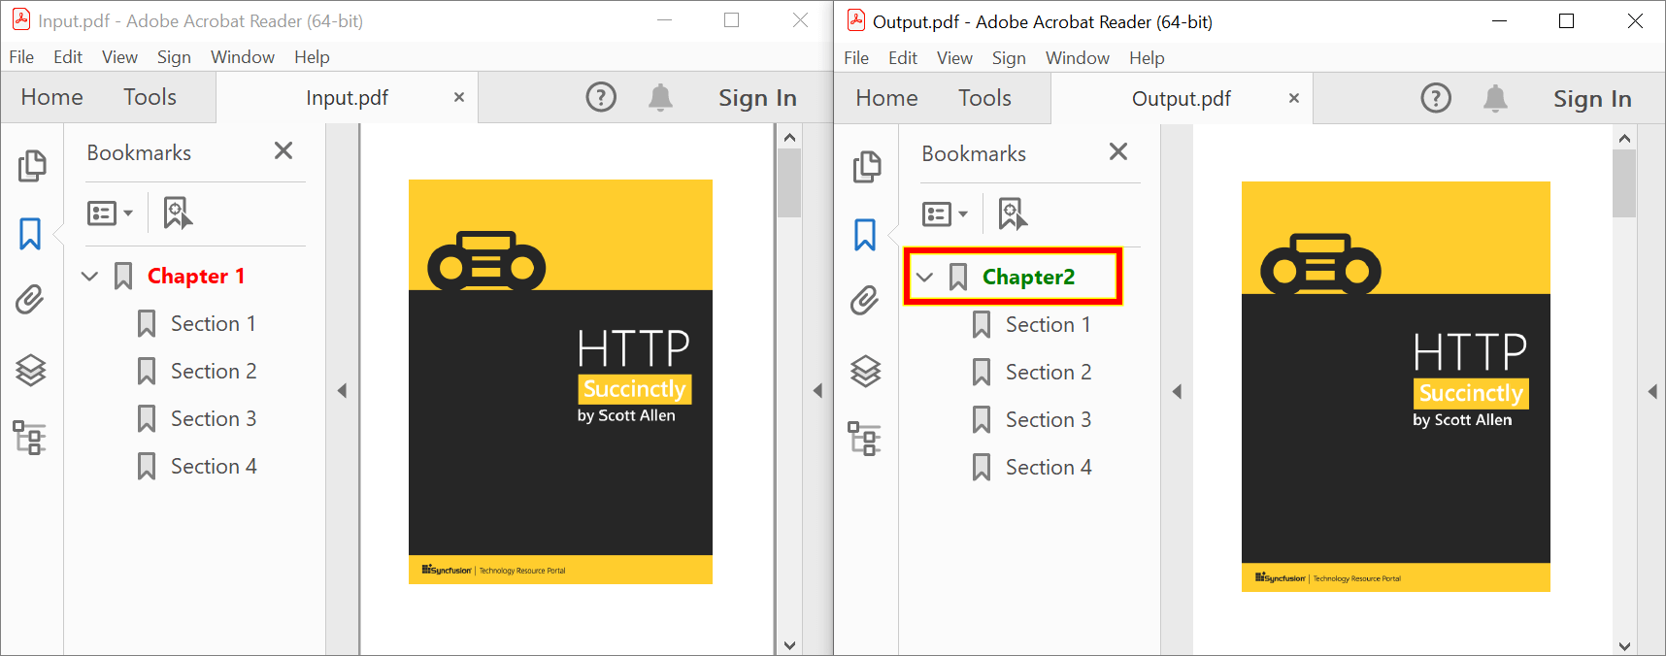The width and height of the screenshot is (1666, 656).
Task: Close Bookmarks panel in Input.pdf window
Action: (x=283, y=150)
